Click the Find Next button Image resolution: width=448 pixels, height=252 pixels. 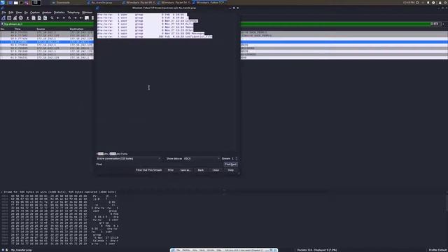point(230,164)
